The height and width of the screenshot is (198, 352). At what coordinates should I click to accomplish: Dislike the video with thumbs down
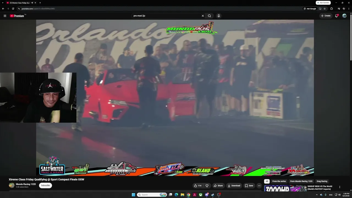pyautogui.click(x=207, y=186)
